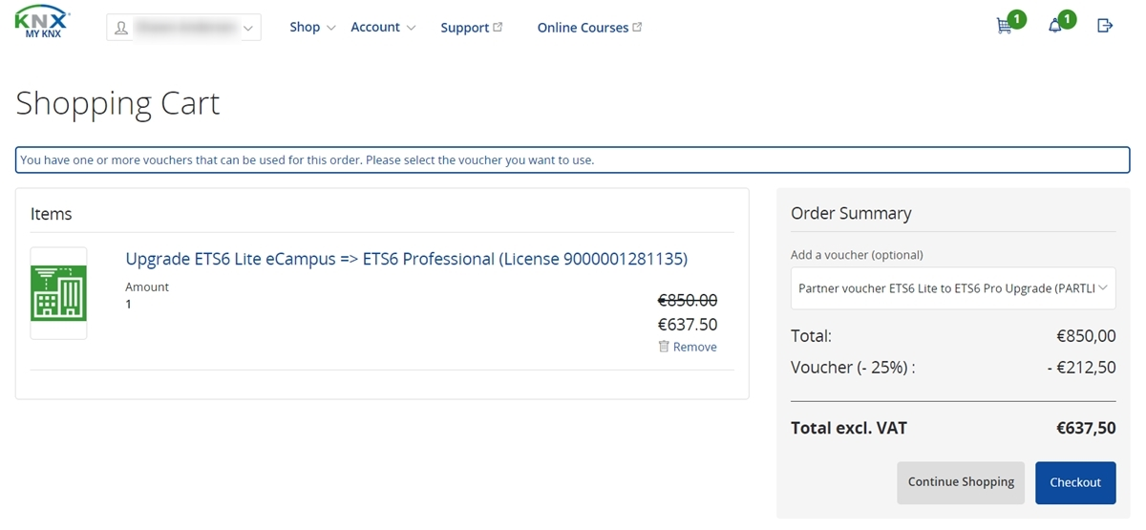Image resolution: width=1146 pixels, height=530 pixels.
Task: Click the Checkout button
Action: click(1075, 482)
